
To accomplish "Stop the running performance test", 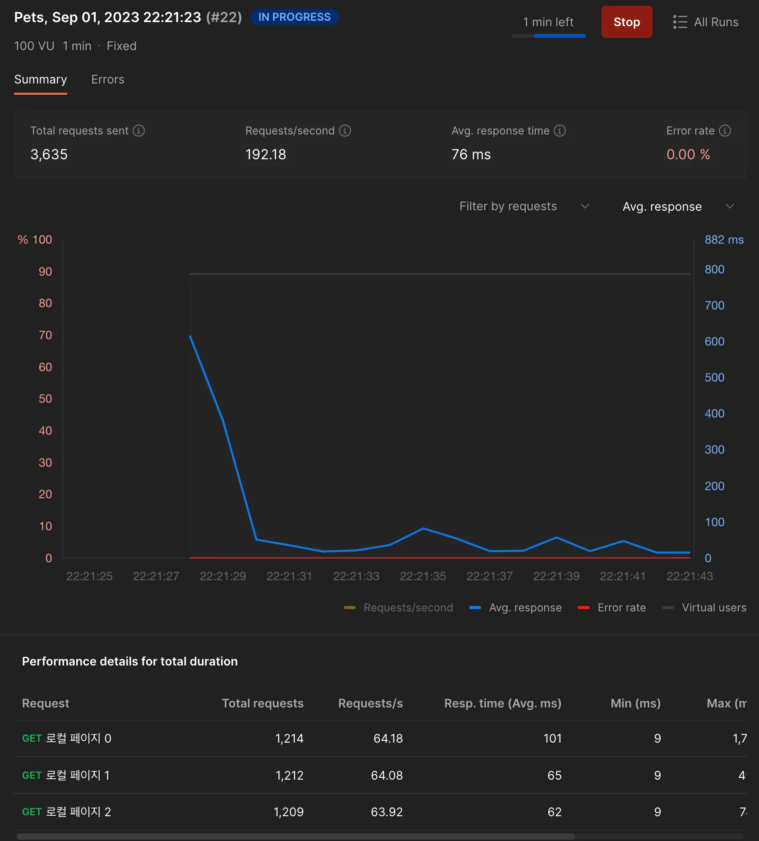I will 627,22.
